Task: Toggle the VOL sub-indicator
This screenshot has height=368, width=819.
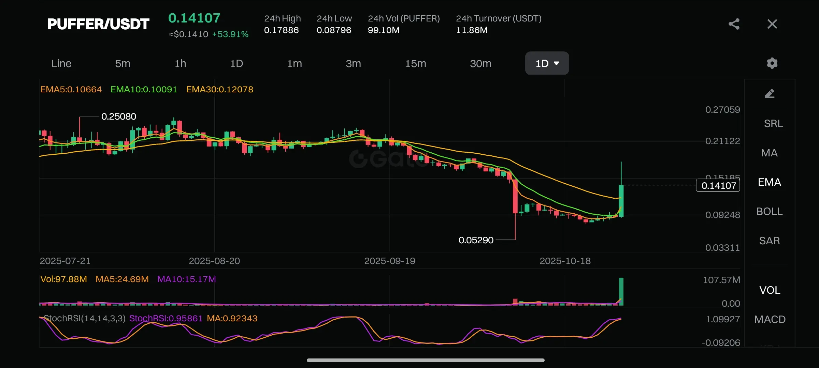Action: (770, 290)
